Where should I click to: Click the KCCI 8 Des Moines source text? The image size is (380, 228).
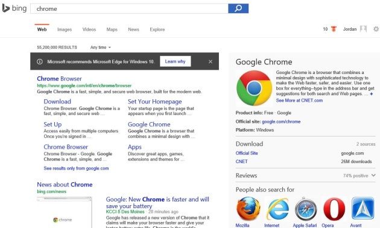click(125, 212)
